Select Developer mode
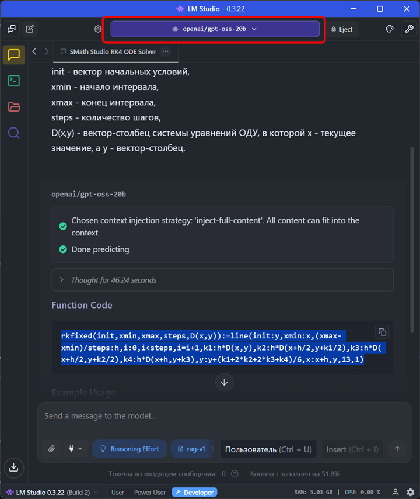The width and height of the screenshot is (420, 499). coord(194,493)
